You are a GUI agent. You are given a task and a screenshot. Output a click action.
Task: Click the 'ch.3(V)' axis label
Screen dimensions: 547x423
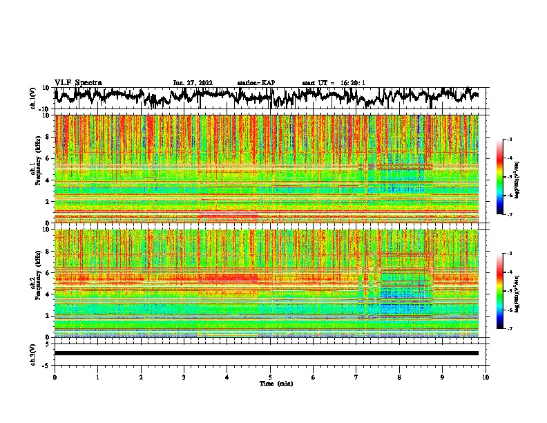point(33,355)
